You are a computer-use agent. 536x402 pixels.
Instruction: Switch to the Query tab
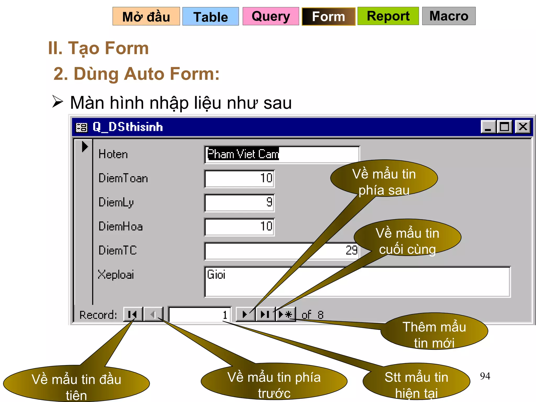[271, 16]
